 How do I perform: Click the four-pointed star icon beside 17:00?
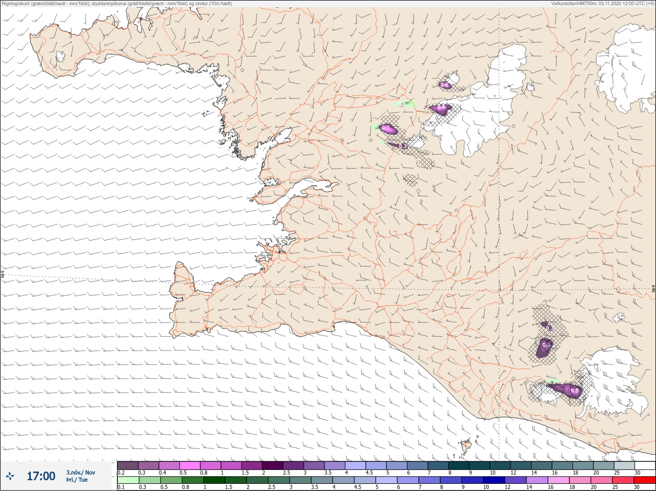tap(10, 477)
